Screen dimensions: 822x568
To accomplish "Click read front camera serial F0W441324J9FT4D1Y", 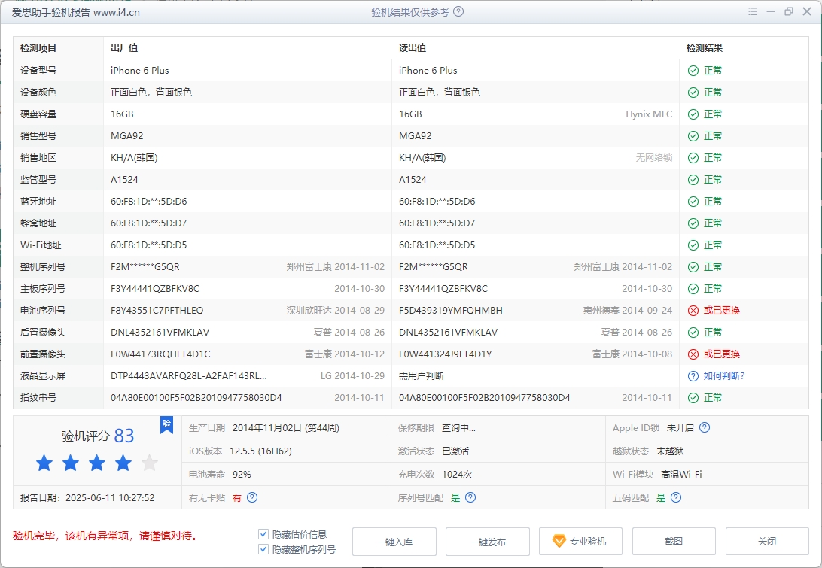I will click(445, 354).
